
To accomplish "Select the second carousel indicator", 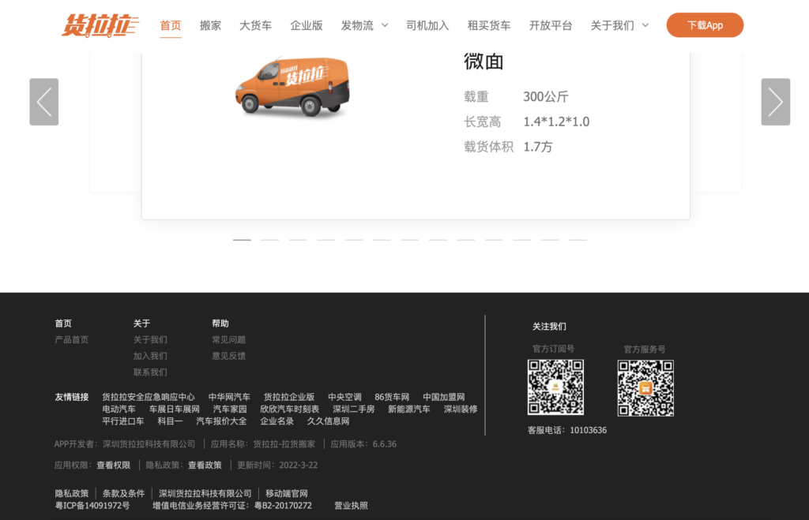I will [270, 240].
